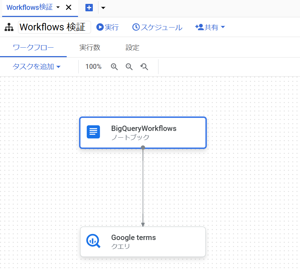The image size is (300, 270).
Task: Click the workflow hierarchy icon beside the title
Action: 9,27
